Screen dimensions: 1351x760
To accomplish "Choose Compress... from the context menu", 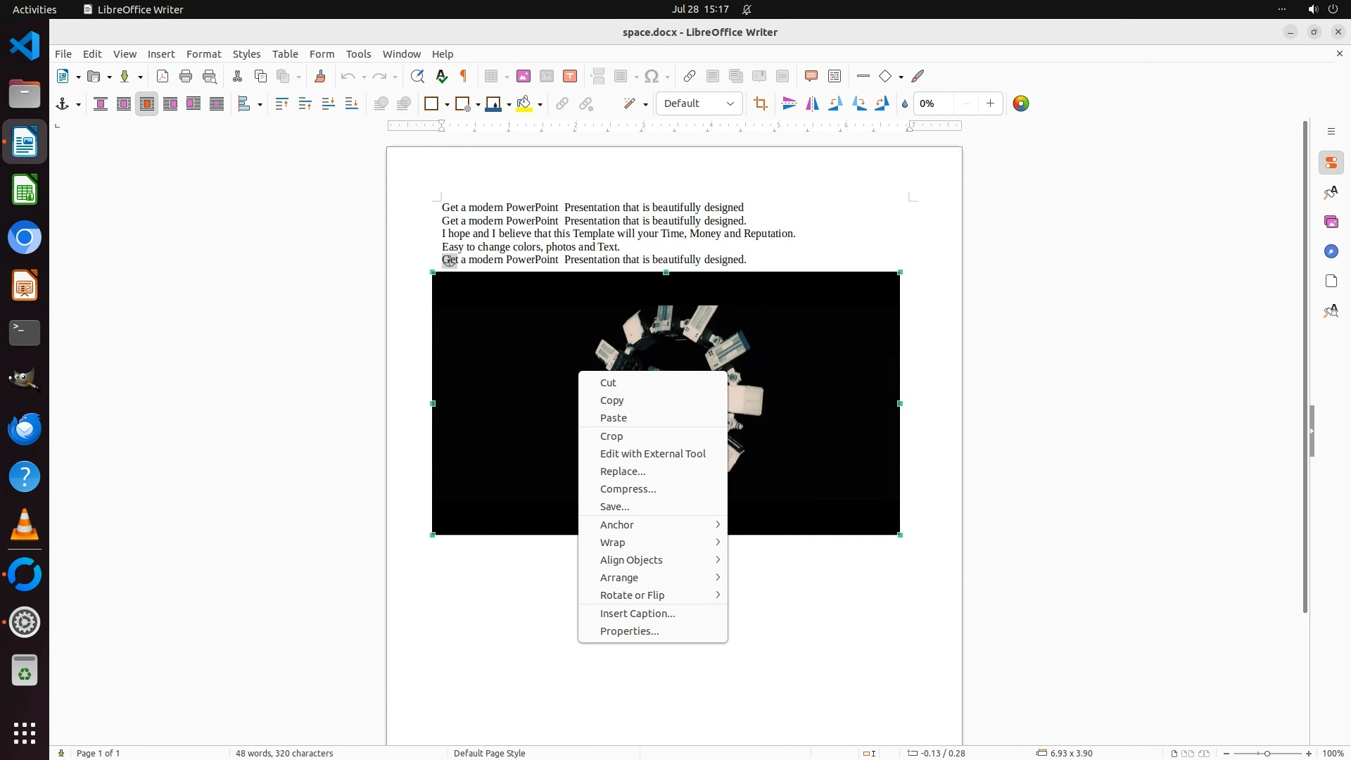I will (x=628, y=489).
